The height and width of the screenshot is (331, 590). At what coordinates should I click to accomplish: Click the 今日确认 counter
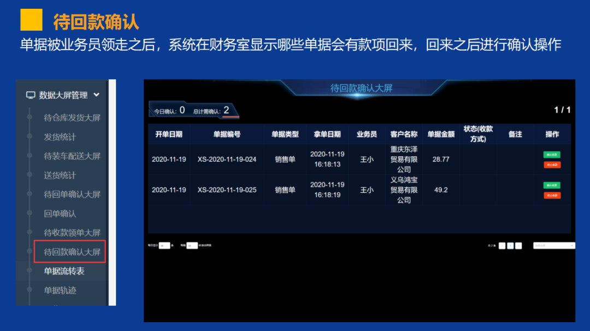(169, 110)
